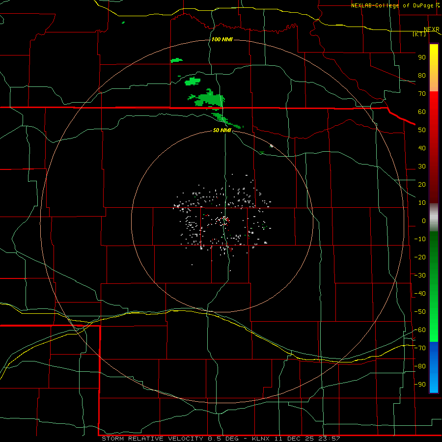Click the -90 value on the velocity scale
The image size is (442, 442).
(420, 385)
